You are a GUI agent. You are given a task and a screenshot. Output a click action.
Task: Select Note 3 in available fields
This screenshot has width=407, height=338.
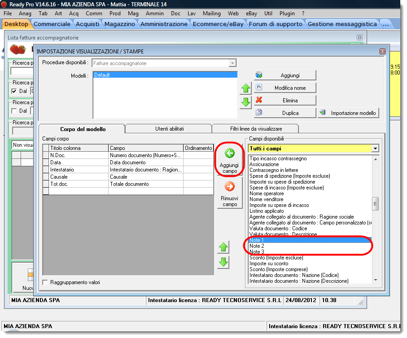coord(310,252)
